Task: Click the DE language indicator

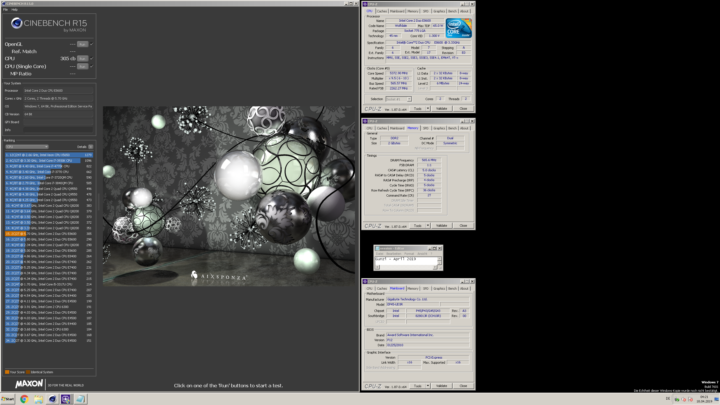Action: click(x=668, y=399)
